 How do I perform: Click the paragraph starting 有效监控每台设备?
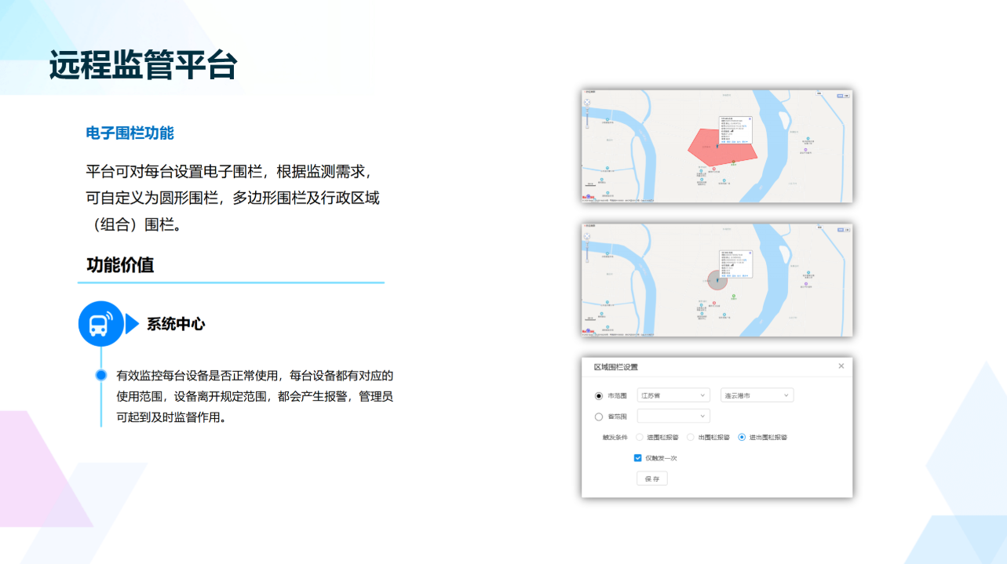point(255,396)
